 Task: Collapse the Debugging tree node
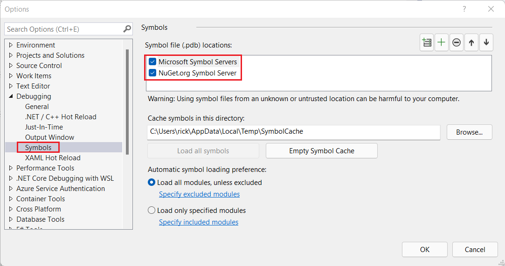click(11, 96)
